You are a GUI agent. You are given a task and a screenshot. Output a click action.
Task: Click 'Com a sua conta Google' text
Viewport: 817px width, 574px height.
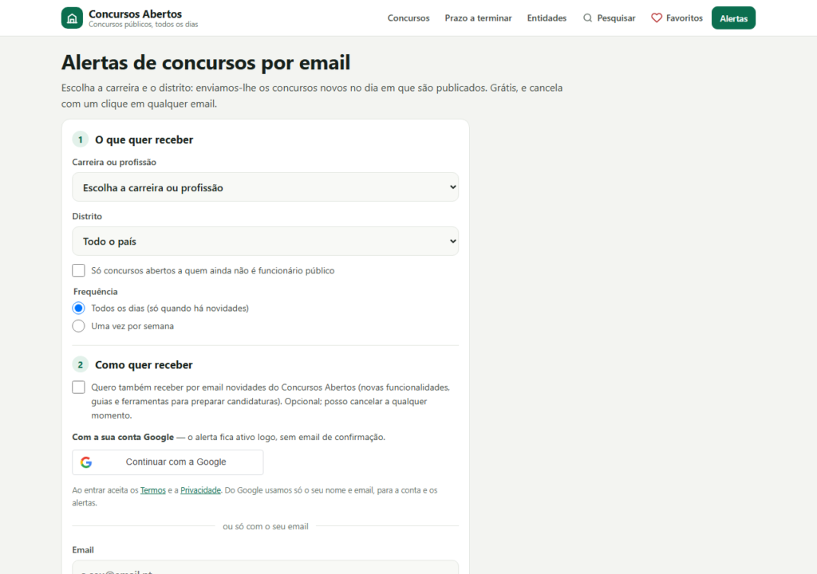[123, 437]
